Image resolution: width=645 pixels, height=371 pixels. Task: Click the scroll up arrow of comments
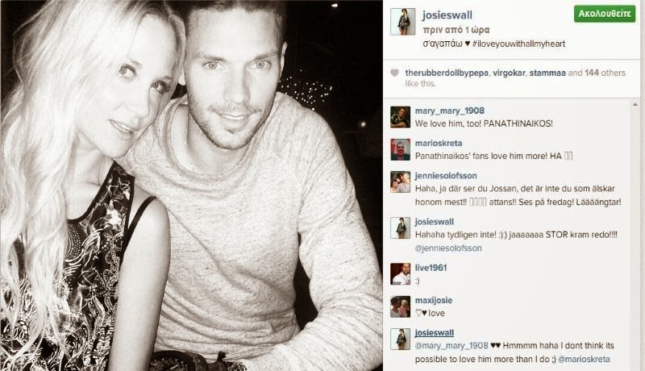coord(635,105)
